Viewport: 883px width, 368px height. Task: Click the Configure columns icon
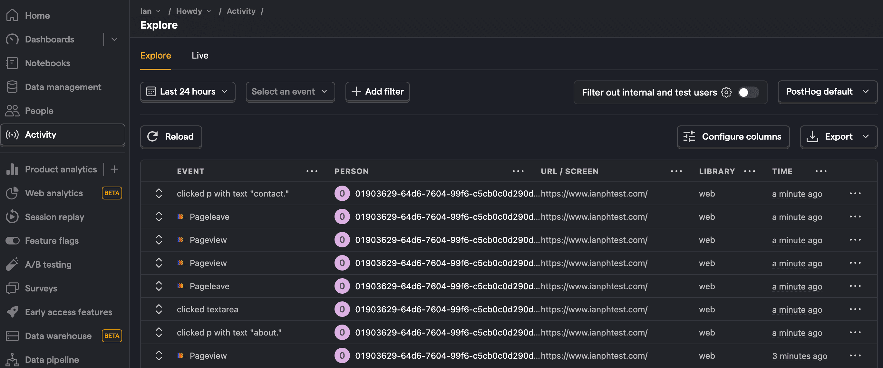tap(689, 135)
